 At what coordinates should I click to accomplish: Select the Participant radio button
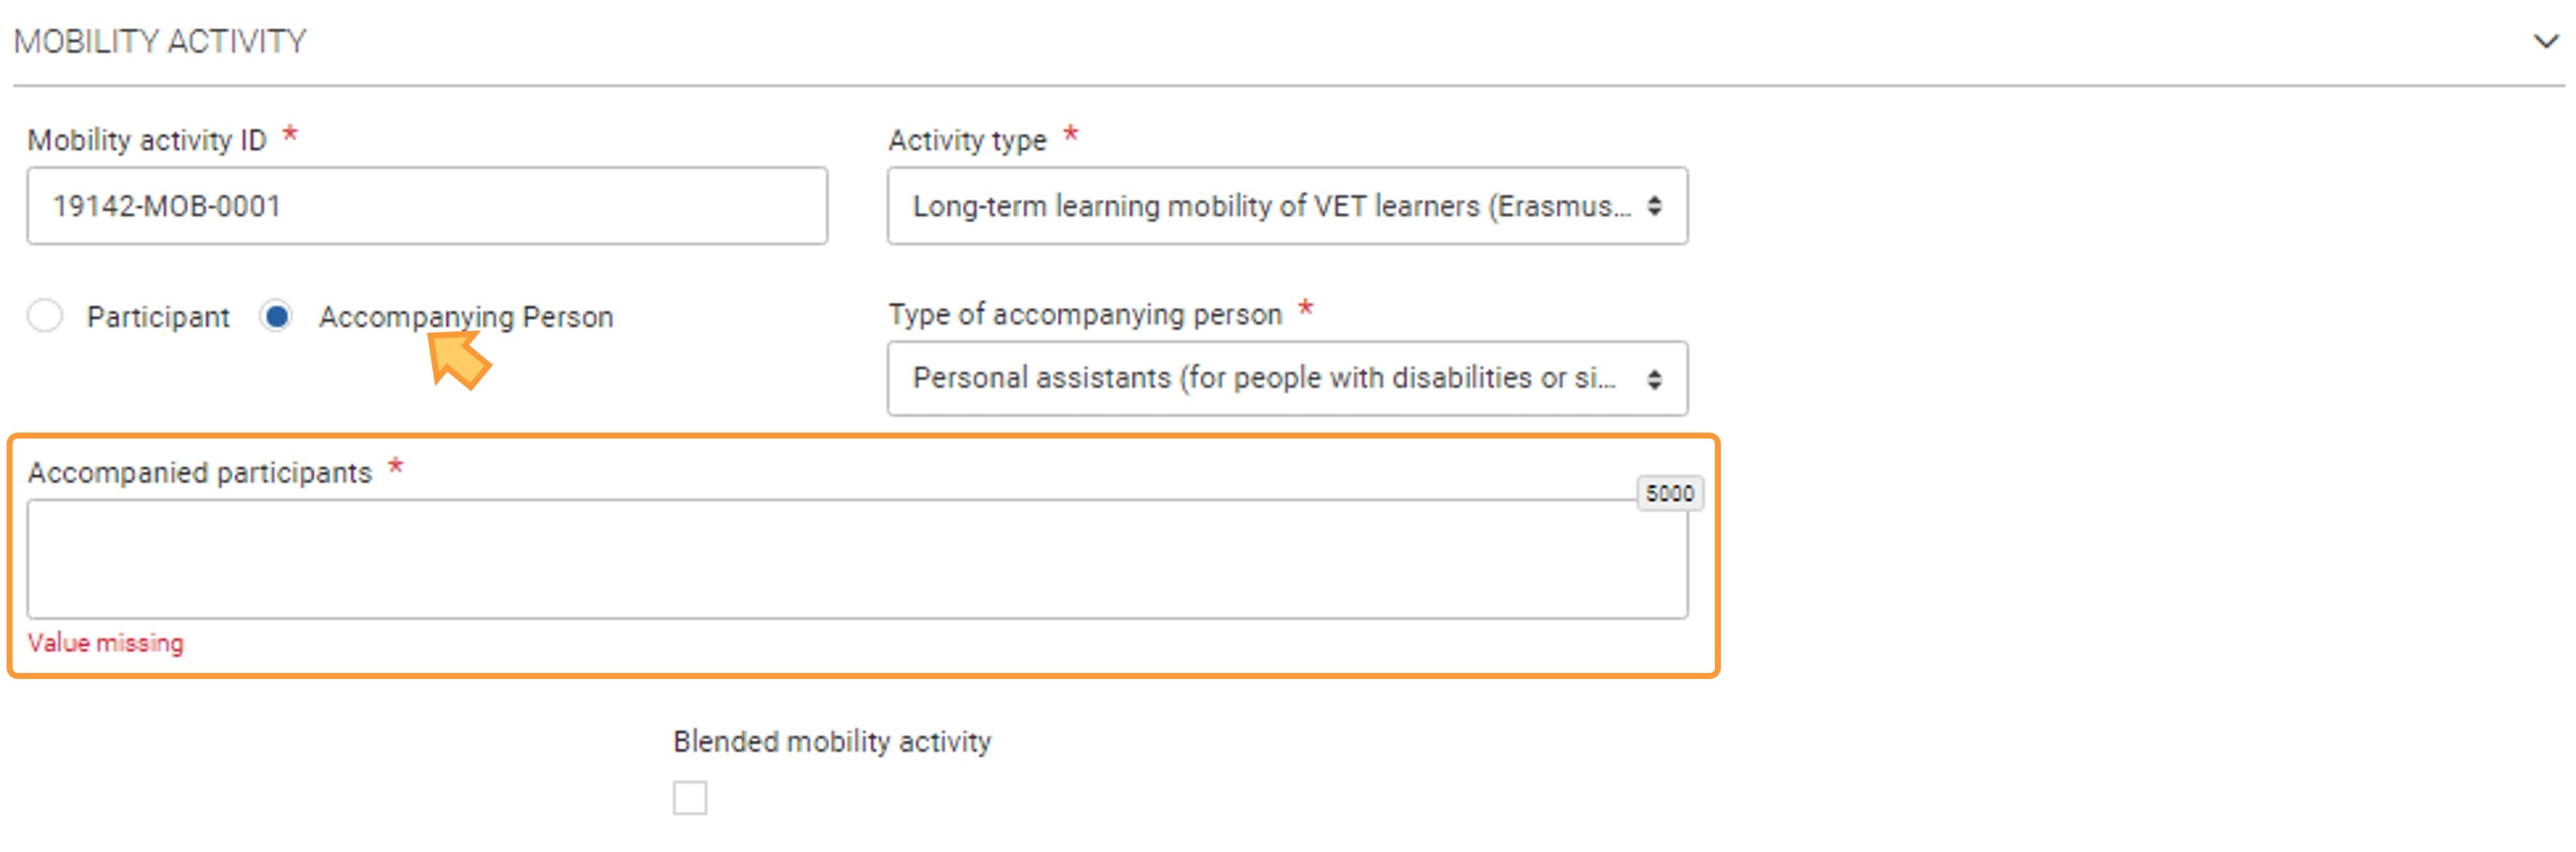pyautogui.click(x=45, y=316)
